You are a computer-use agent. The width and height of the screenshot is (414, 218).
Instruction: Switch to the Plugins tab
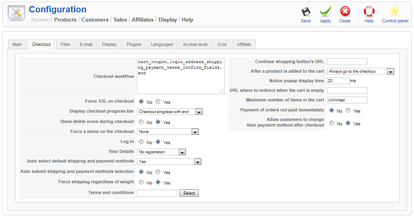click(x=134, y=44)
